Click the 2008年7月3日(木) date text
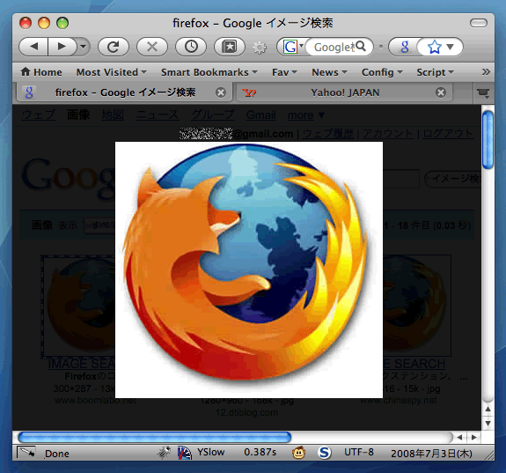The image size is (506, 473). (431, 454)
